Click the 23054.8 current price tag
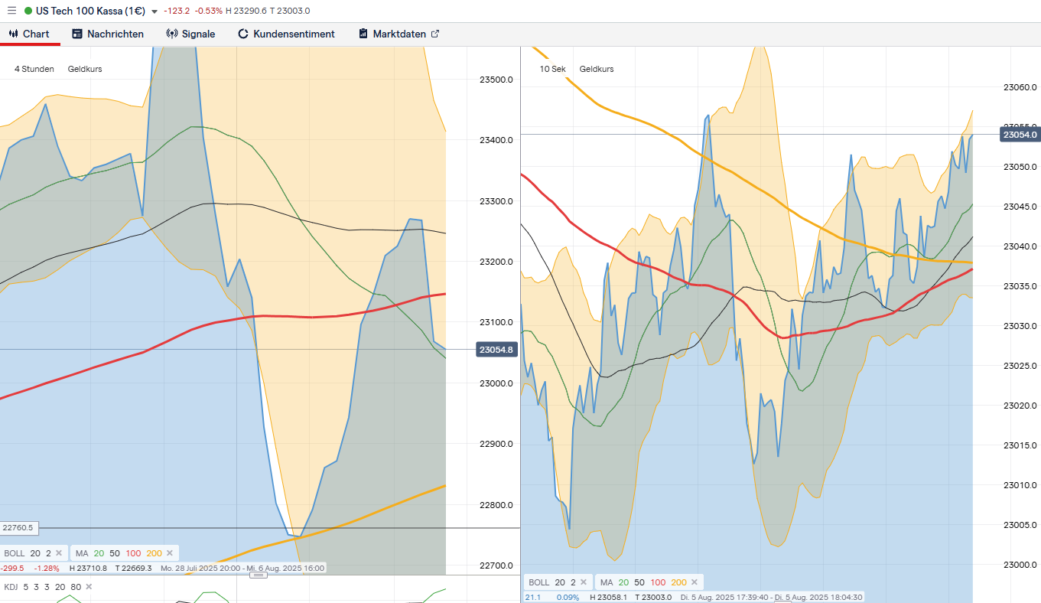Viewport: 1041px width, 603px height. click(497, 350)
